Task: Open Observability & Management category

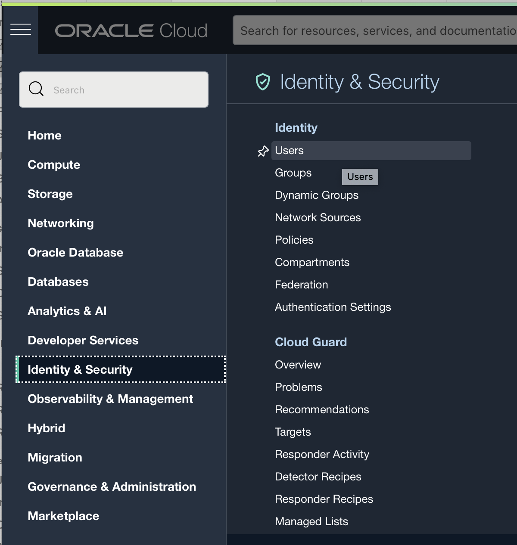Action: coord(110,399)
